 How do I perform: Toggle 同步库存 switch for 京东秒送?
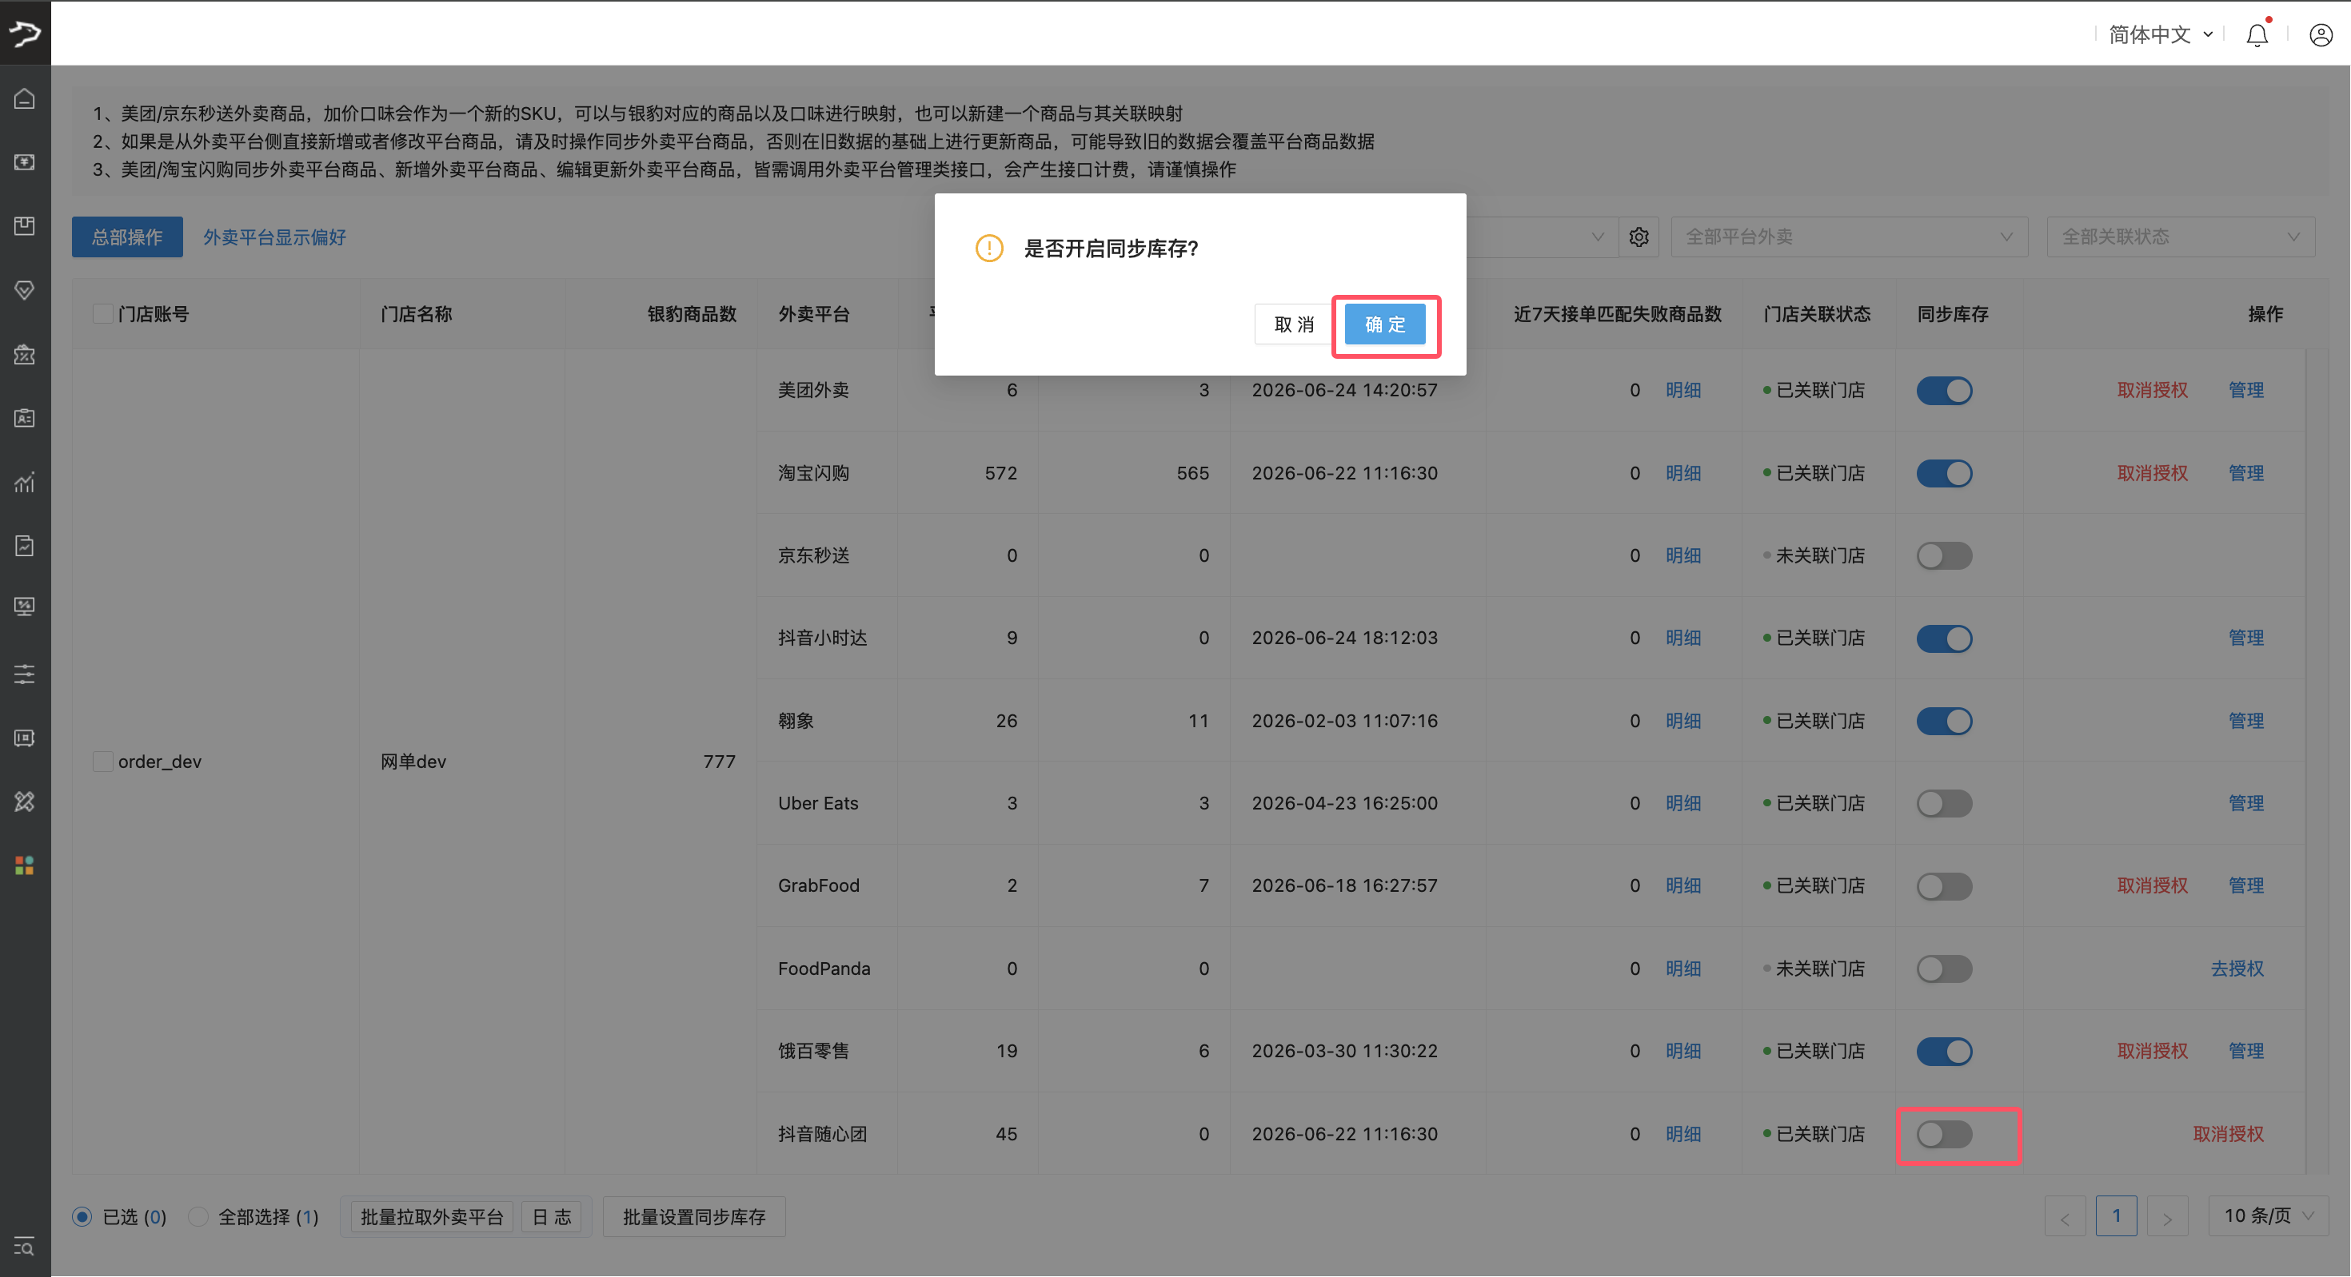point(1944,555)
